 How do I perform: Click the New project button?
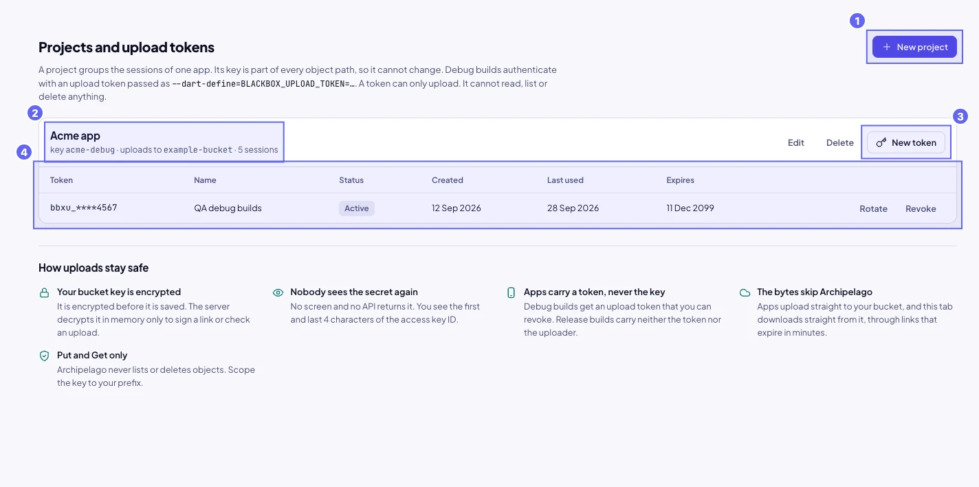click(914, 47)
